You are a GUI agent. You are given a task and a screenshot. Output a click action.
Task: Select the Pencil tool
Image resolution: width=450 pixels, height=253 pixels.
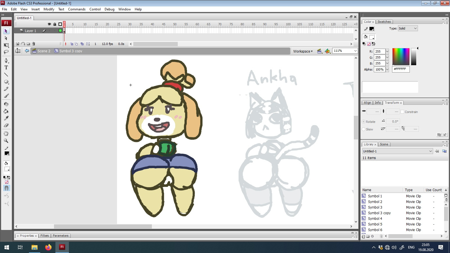pos(6,89)
